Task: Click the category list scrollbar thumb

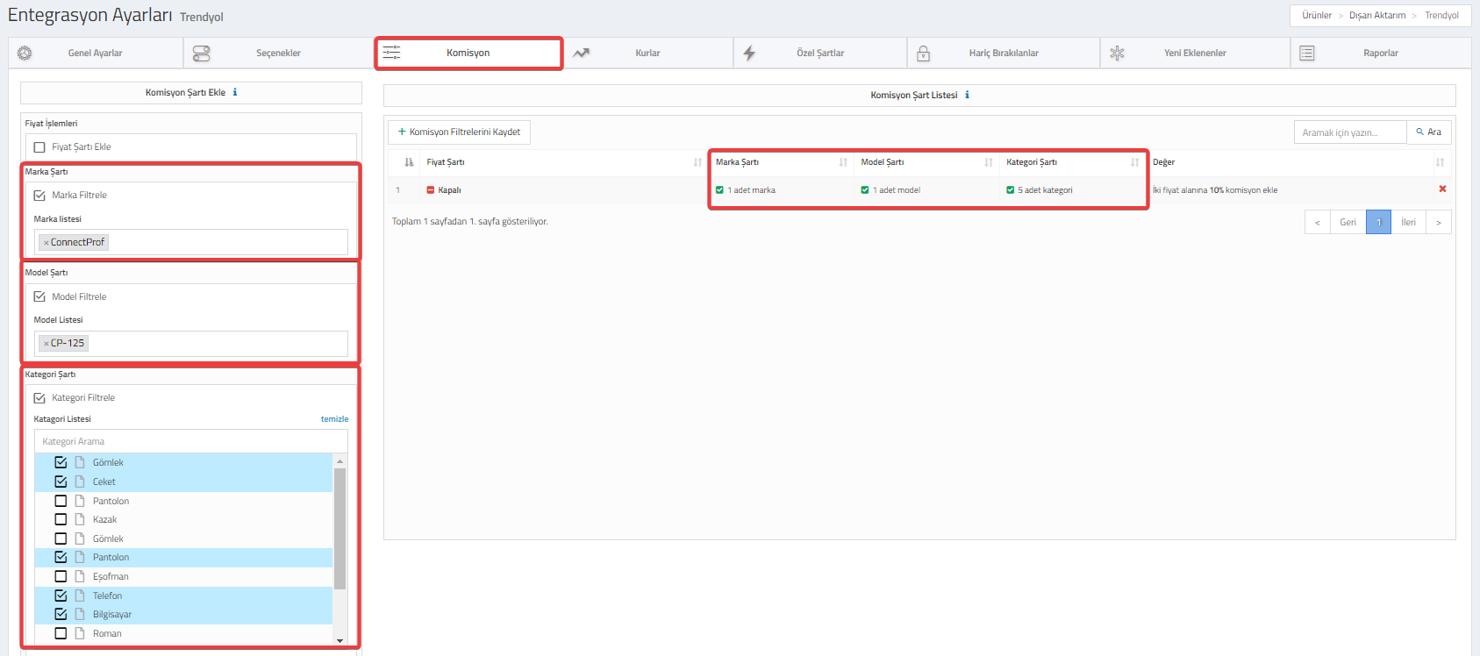Action: 340,528
